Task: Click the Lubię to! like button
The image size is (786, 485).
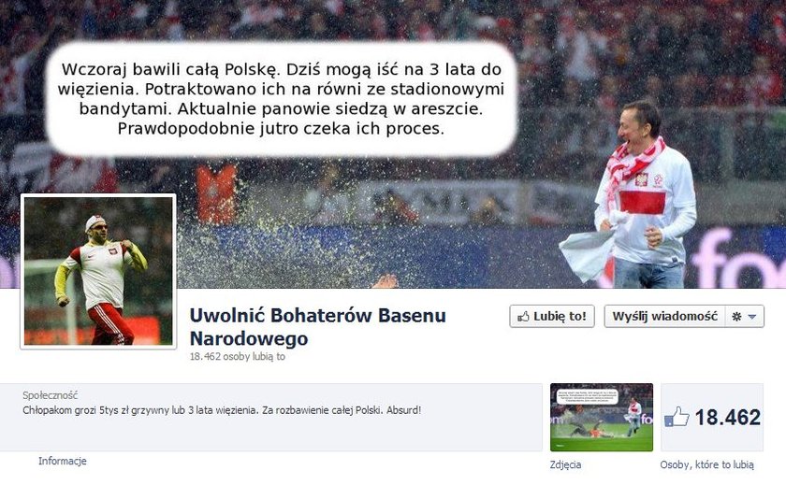Action: pos(552,317)
